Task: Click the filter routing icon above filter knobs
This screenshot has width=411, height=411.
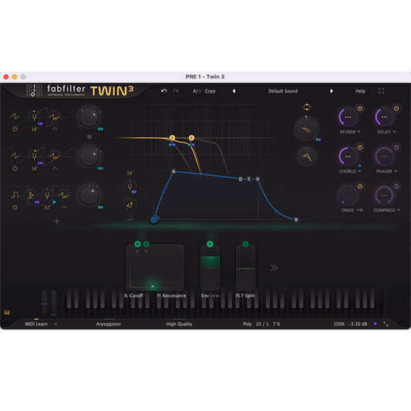Action: (x=307, y=107)
